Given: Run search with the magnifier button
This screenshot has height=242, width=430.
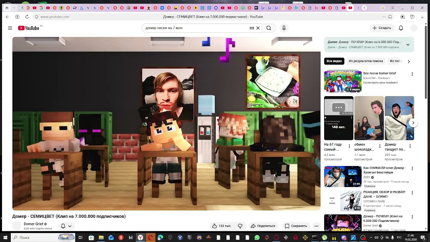Looking at the screenshot, I should 269,28.
